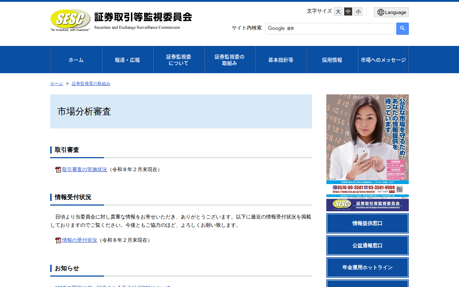Click the QR code on the sidebar poster
Image resolution: width=459 pixels, height=287 pixels.
(x=400, y=189)
